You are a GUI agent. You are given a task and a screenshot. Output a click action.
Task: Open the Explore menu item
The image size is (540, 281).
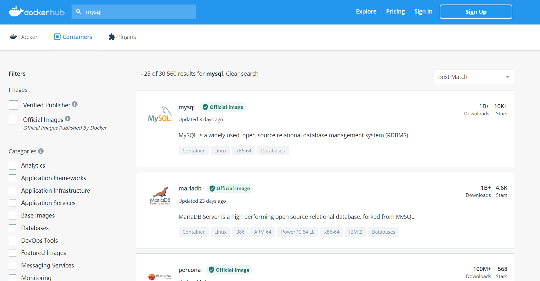(366, 12)
